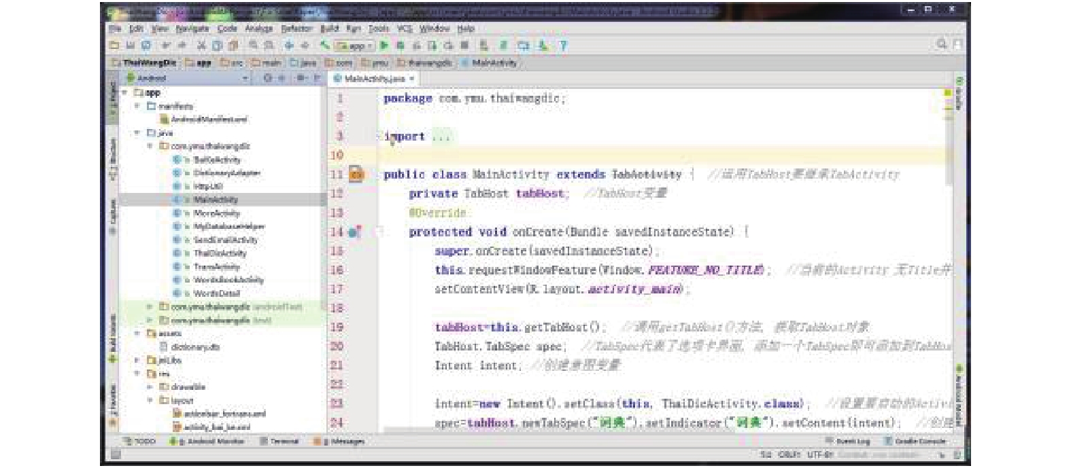Image resolution: width=1071 pixels, height=468 pixels.
Task: Click the save all disk icon
Action: (130, 46)
